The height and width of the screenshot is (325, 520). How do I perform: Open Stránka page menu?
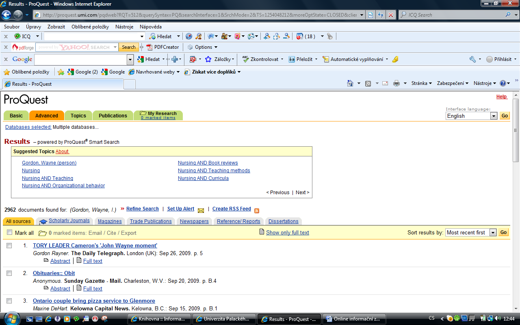[421, 83]
